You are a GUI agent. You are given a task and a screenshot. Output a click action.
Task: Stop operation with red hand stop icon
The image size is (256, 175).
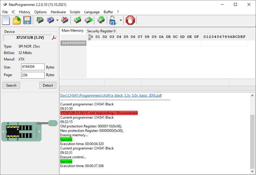click(130, 20)
